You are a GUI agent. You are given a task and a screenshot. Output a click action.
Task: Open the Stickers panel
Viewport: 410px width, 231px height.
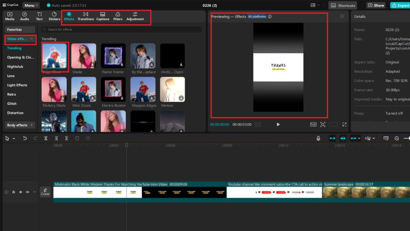point(54,16)
